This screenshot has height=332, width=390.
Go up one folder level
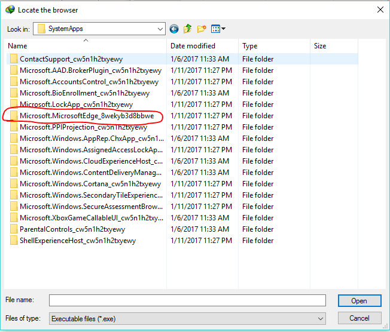click(x=188, y=29)
